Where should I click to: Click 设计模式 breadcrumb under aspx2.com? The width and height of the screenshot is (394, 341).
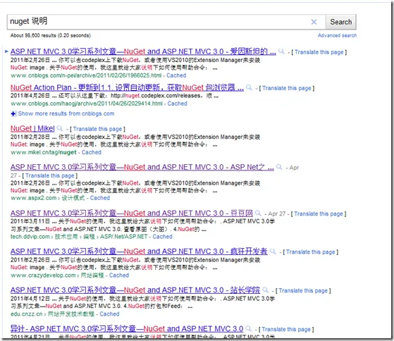coord(73,198)
